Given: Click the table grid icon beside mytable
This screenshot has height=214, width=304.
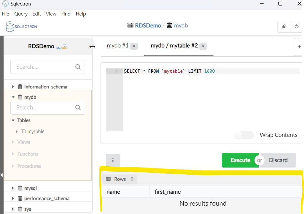Looking at the screenshot, I should [x=23, y=132].
